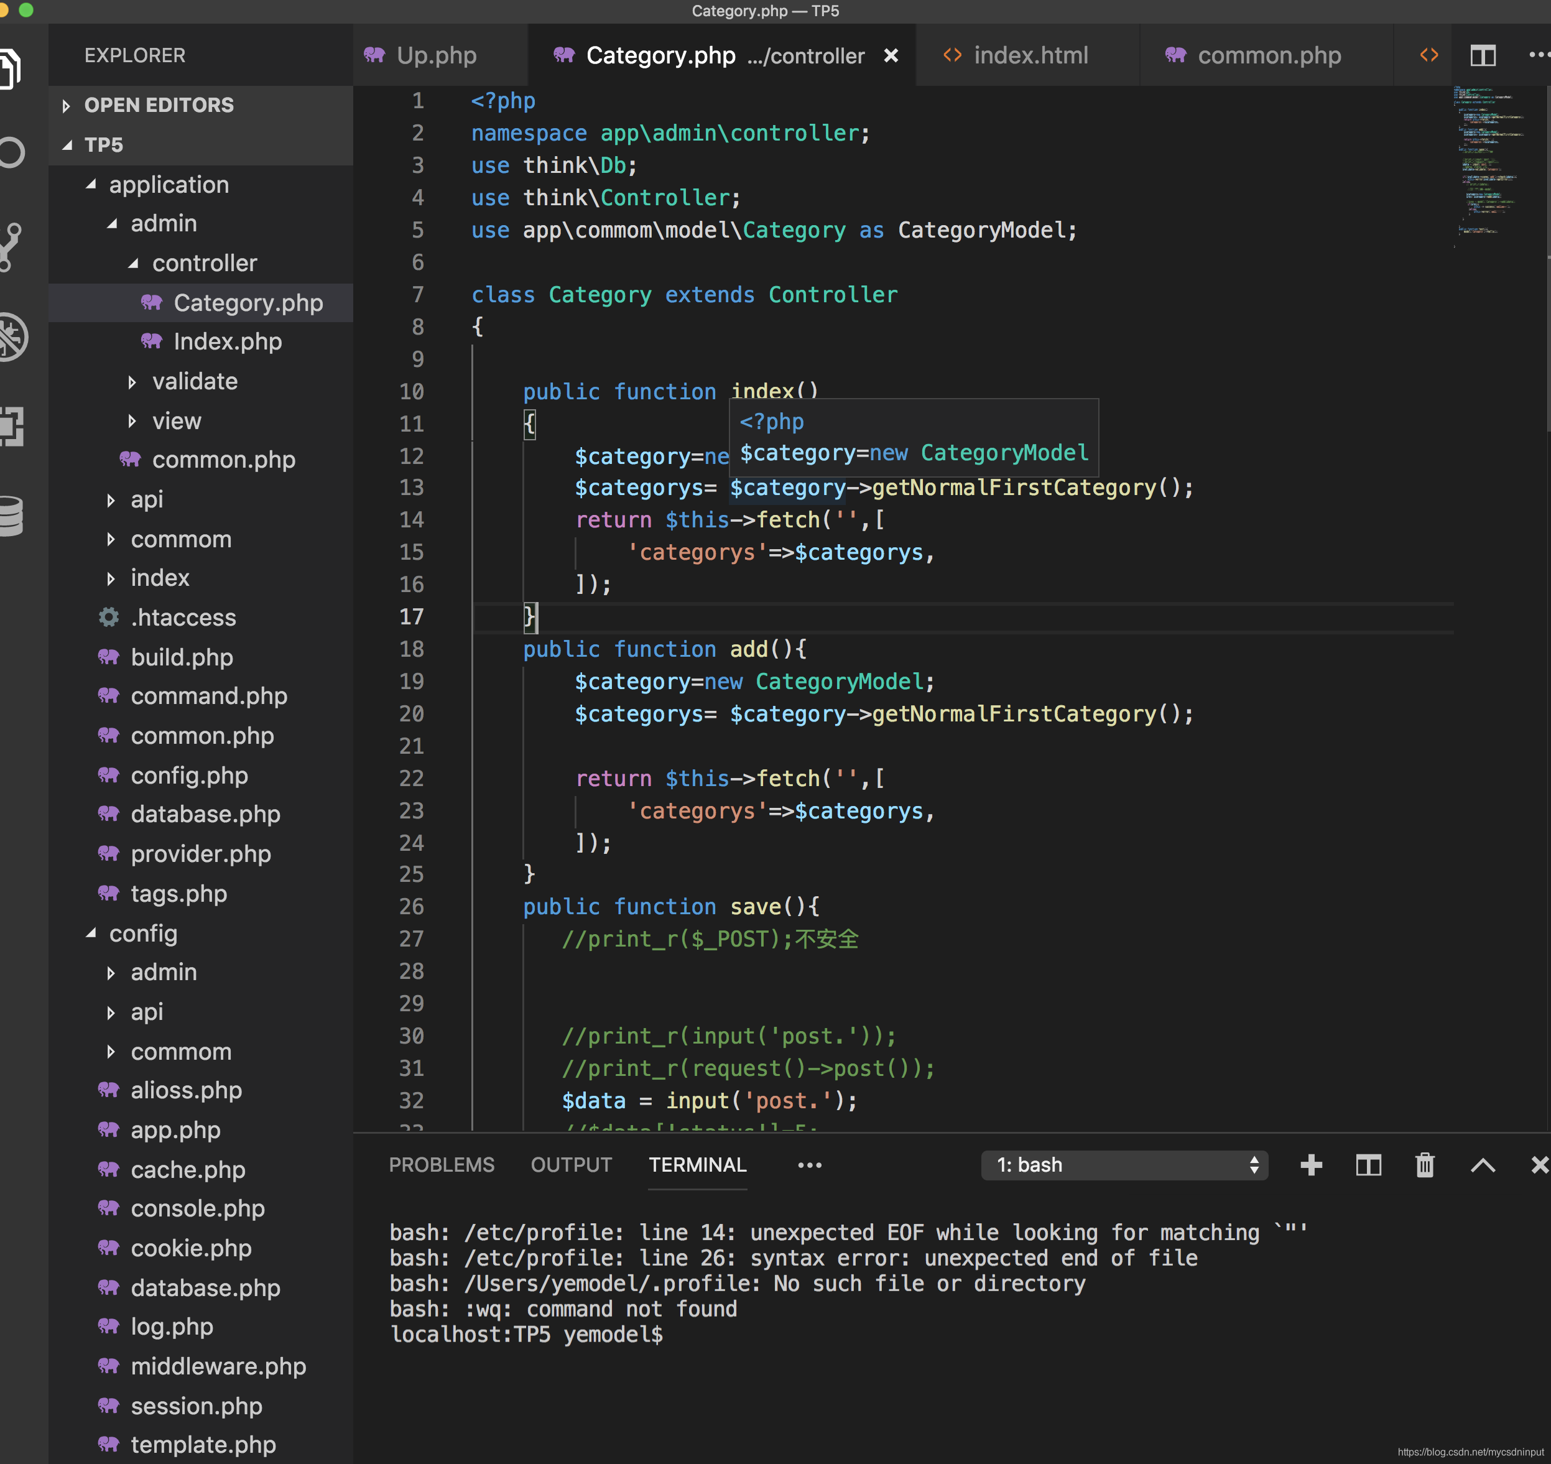1551x1464 pixels.
Task: Open the editor more actions ellipsis
Action: tap(1537, 55)
